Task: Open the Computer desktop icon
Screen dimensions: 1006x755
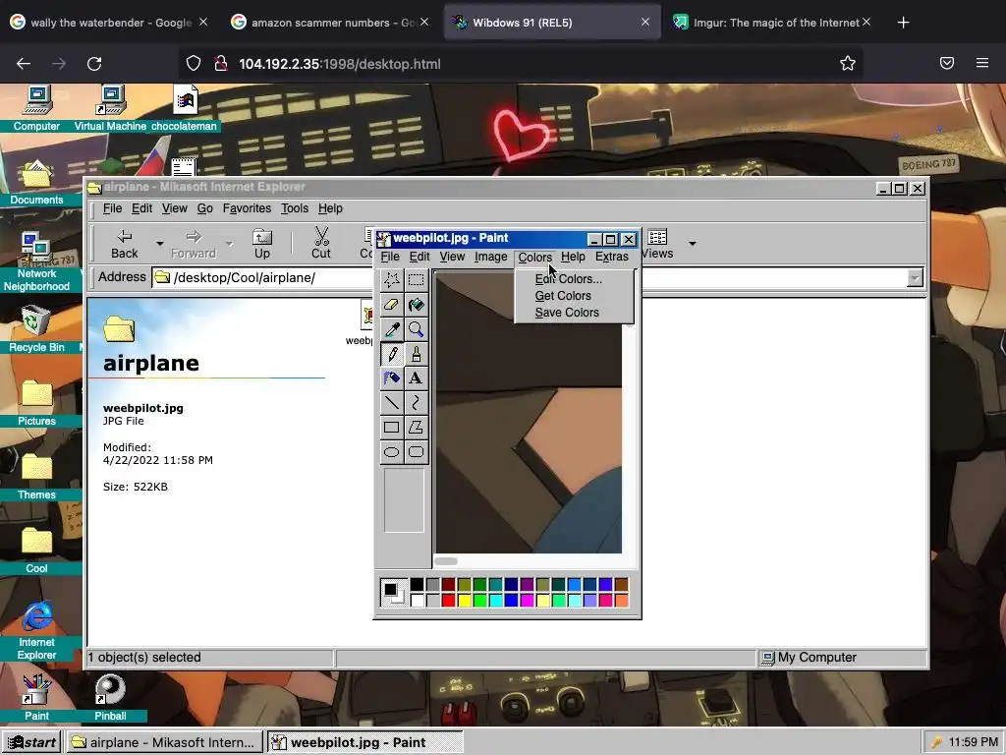Action: [36, 108]
